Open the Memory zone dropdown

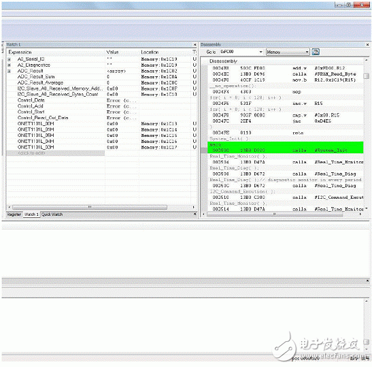point(307,52)
